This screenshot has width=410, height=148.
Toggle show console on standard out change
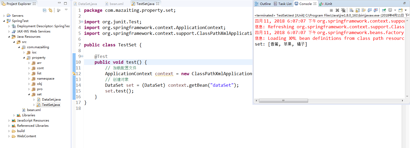coord(370,10)
